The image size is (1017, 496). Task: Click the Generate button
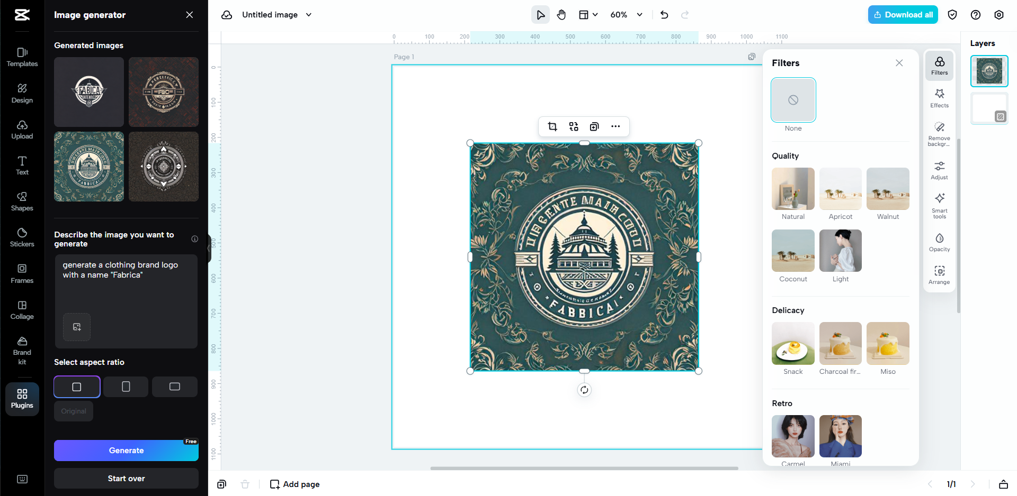pyautogui.click(x=126, y=450)
